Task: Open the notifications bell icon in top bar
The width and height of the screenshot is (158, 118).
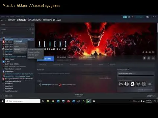Action: click(x=129, y=17)
